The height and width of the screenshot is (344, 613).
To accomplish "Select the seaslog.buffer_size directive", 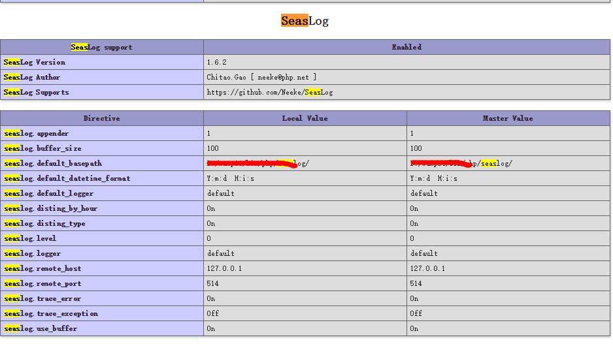I will click(42, 148).
